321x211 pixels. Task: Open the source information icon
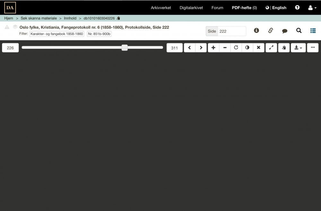pyautogui.click(x=256, y=30)
